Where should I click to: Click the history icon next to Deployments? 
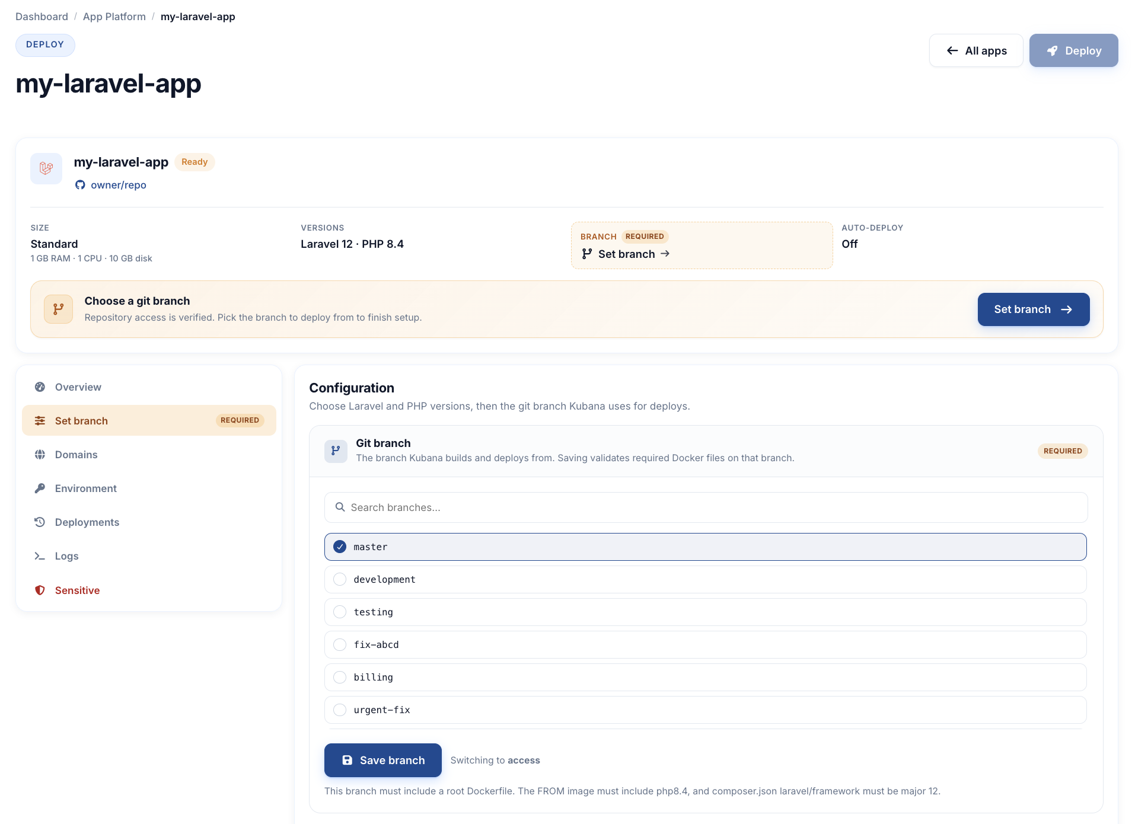pos(40,522)
